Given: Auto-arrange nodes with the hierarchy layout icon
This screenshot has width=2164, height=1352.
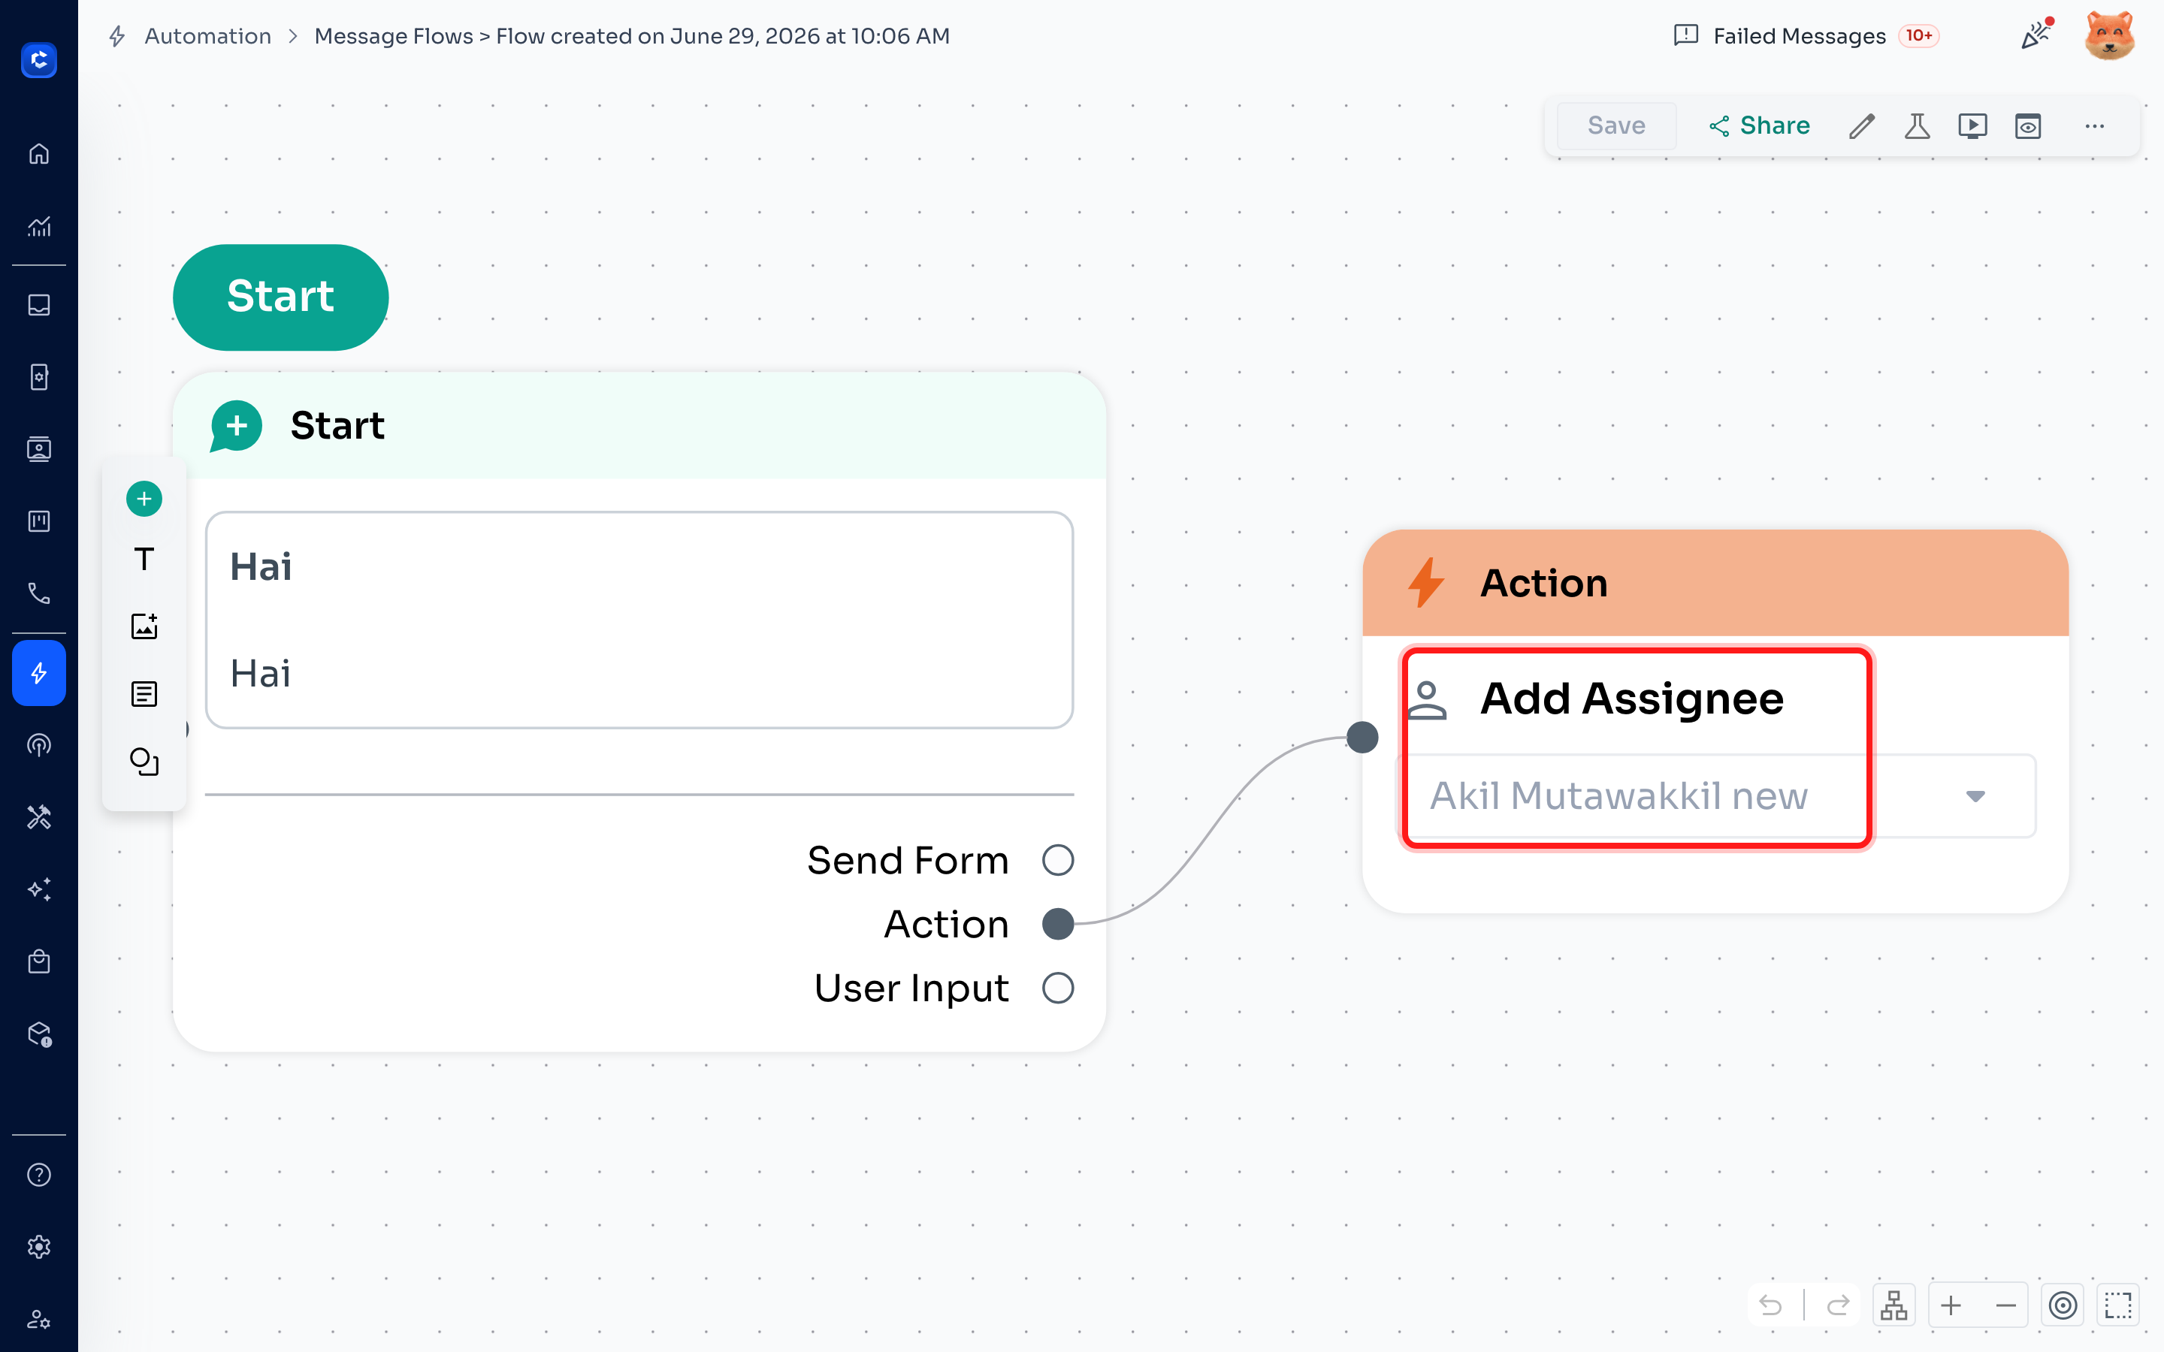Looking at the screenshot, I should (1894, 1306).
